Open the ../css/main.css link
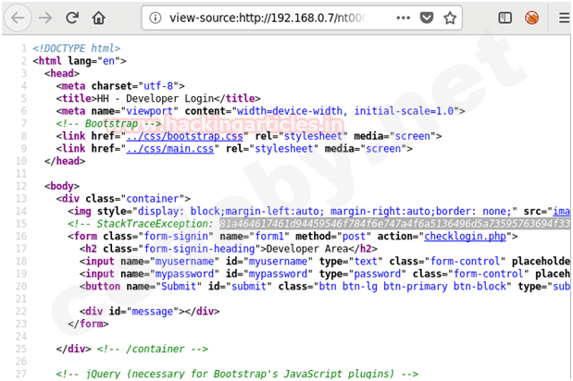573x381 pixels. coord(170,149)
